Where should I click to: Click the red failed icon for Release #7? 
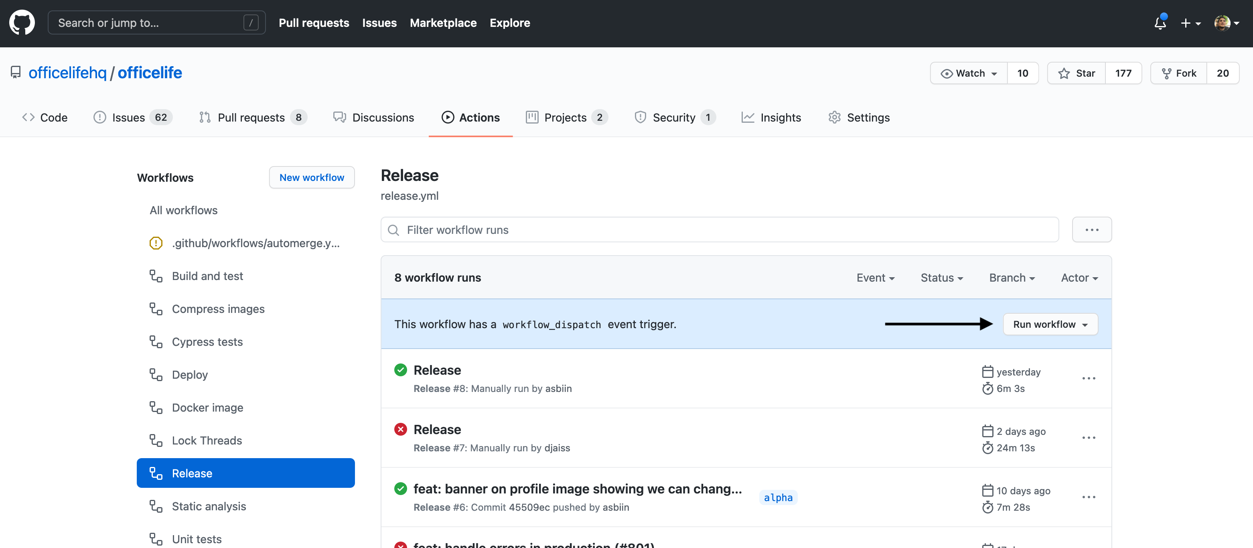point(400,429)
